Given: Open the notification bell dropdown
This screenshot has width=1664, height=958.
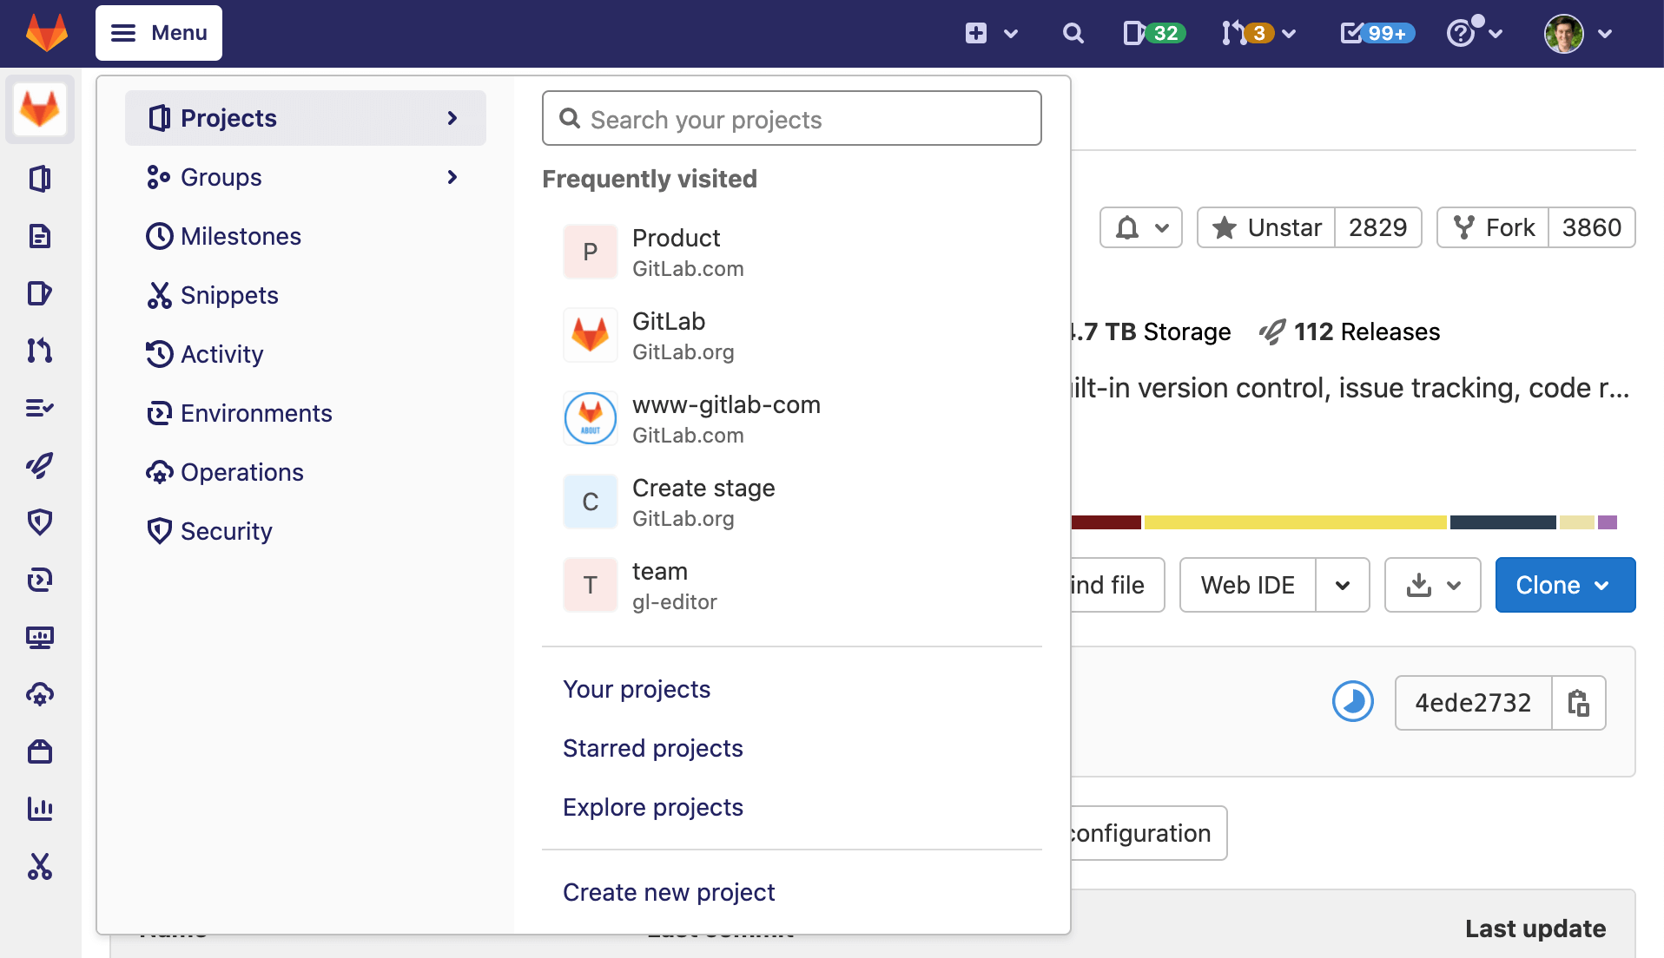Looking at the screenshot, I should (x=1140, y=227).
